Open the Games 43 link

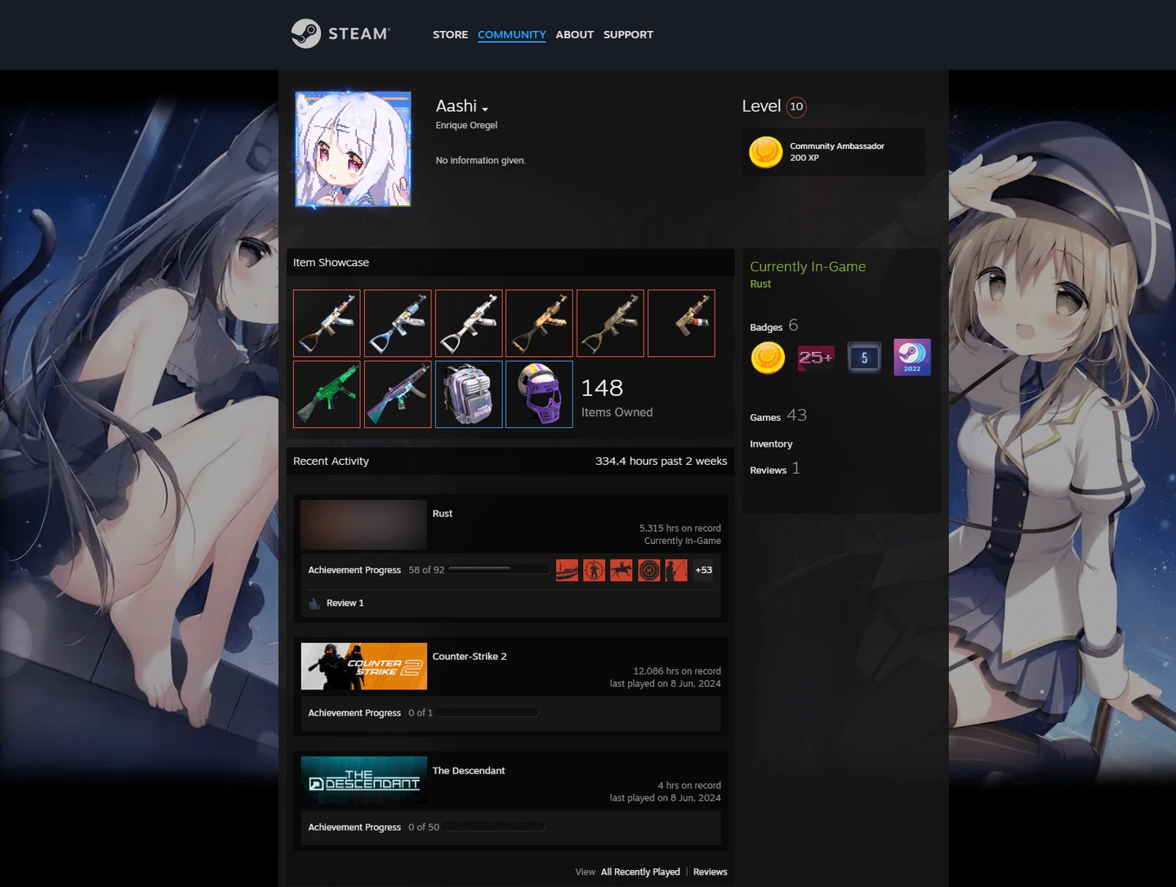(778, 416)
